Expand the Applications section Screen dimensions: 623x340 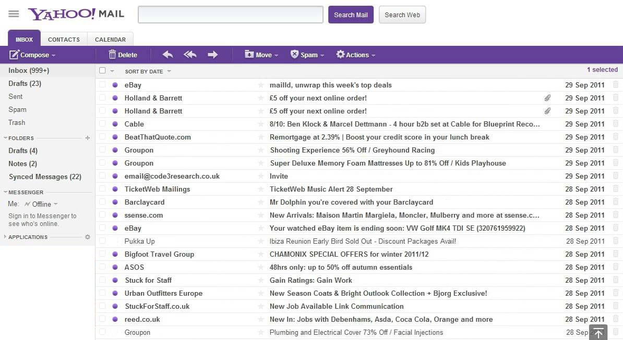(5, 237)
